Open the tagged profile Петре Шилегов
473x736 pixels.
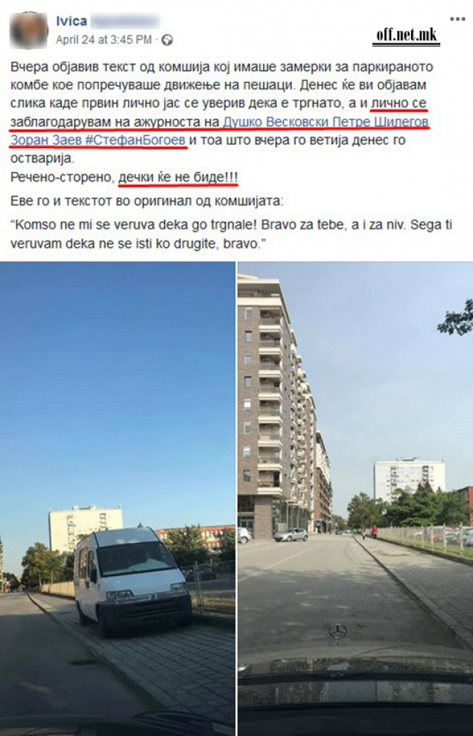(381, 122)
